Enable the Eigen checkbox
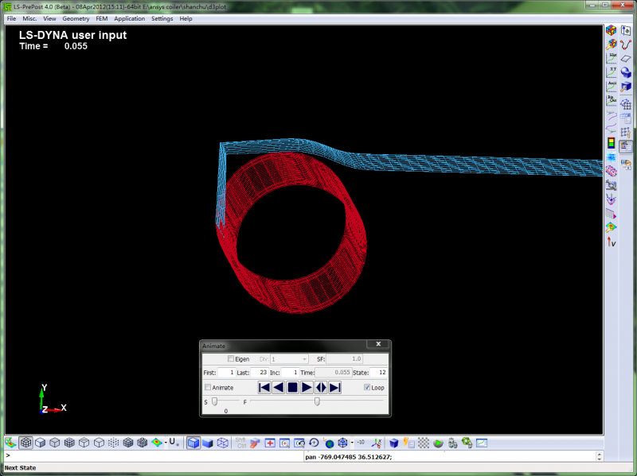 (231, 359)
